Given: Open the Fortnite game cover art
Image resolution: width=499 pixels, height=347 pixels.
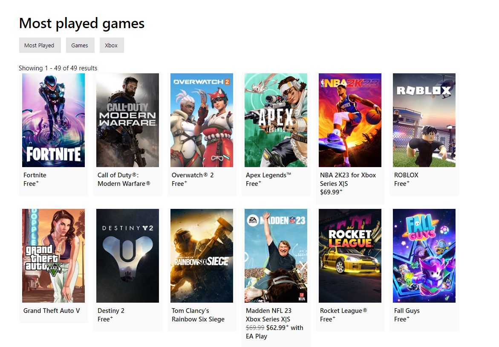Looking at the screenshot, I should [53, 120].
